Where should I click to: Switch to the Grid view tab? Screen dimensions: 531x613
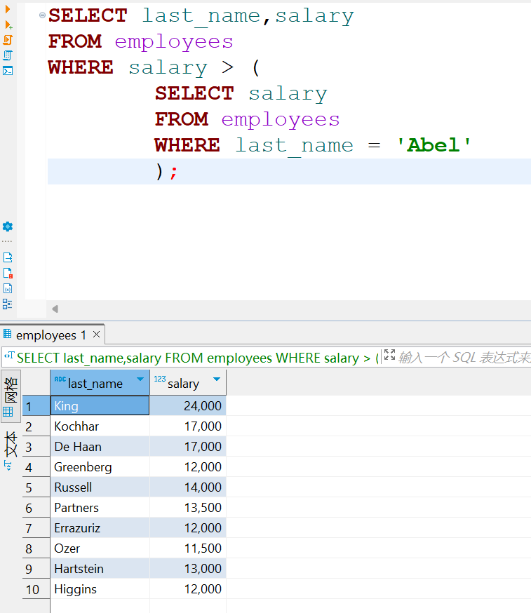10,396
